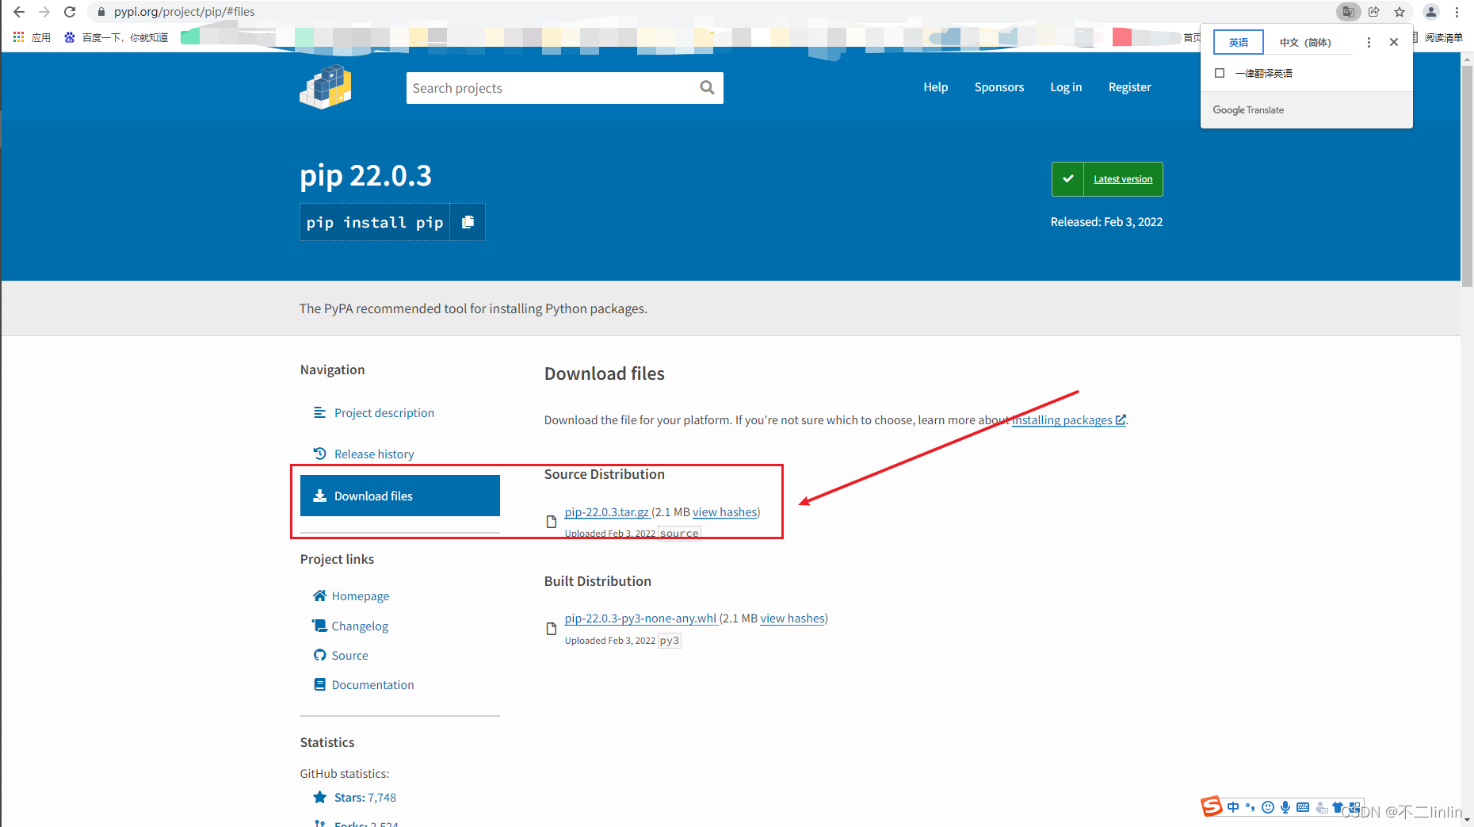
Task: Open translate popup options three-dot menu
Action: [x=1369, y=42]
